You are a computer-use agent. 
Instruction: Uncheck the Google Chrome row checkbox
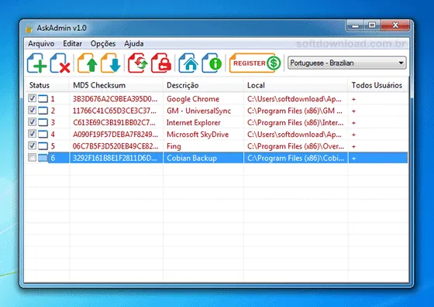pos(32,98)
